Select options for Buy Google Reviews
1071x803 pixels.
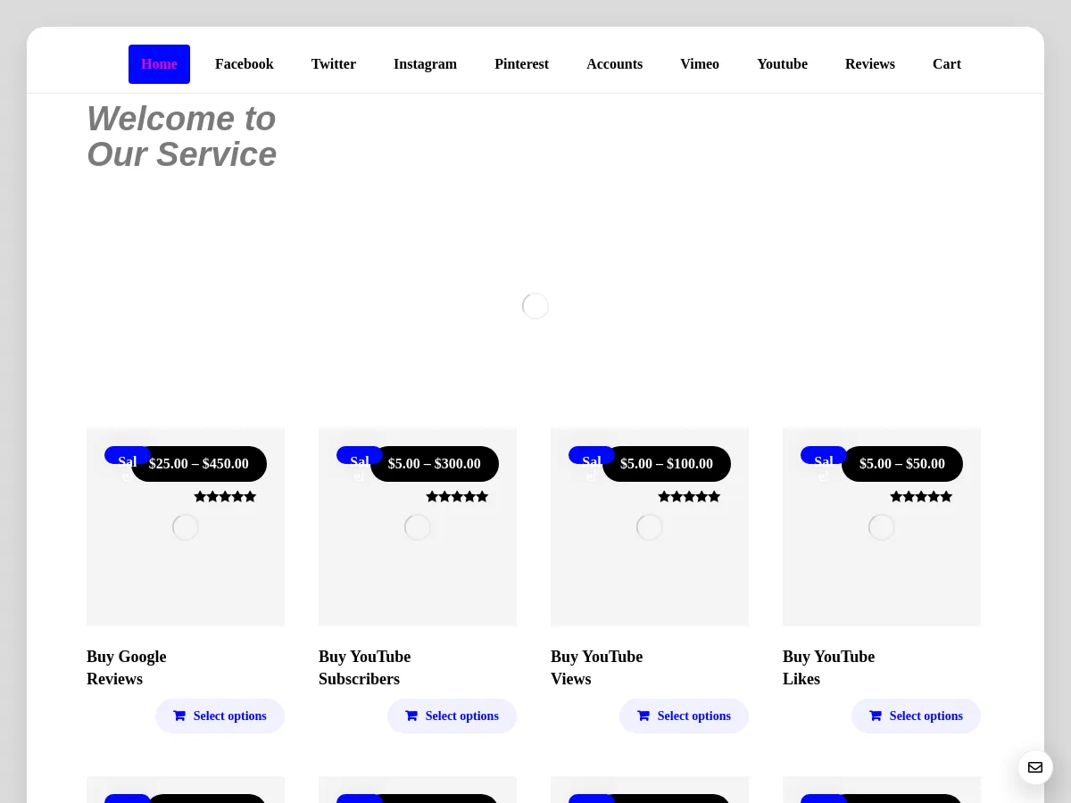(220, 716)
